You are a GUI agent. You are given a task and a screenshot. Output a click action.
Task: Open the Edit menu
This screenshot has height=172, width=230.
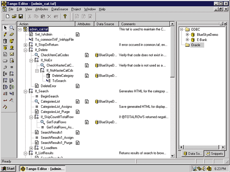(19, 9)
